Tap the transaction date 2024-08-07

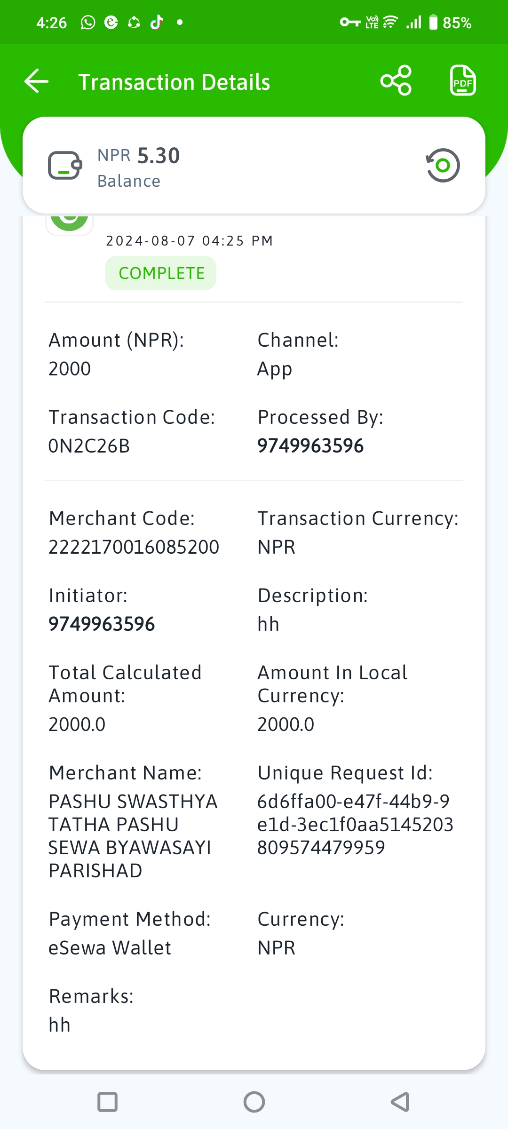pos(151,241)
